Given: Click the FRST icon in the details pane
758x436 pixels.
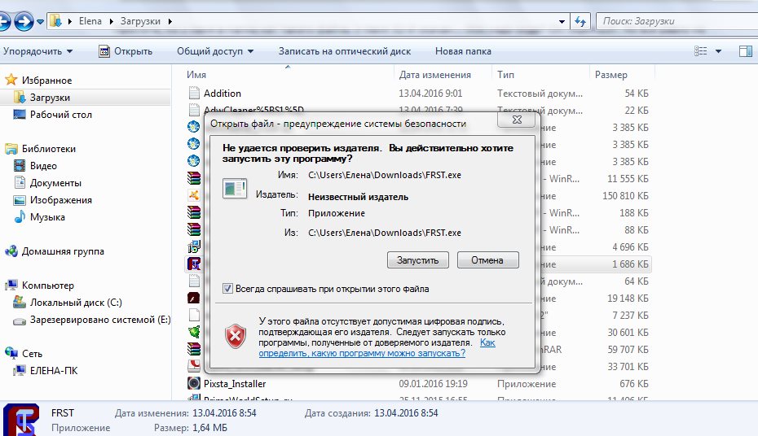Looking at the screenshot, I should pos(21,420).
